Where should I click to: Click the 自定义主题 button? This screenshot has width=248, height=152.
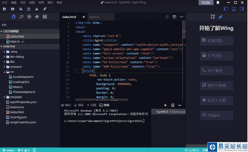pyautogui.click(x=216, y=100)
